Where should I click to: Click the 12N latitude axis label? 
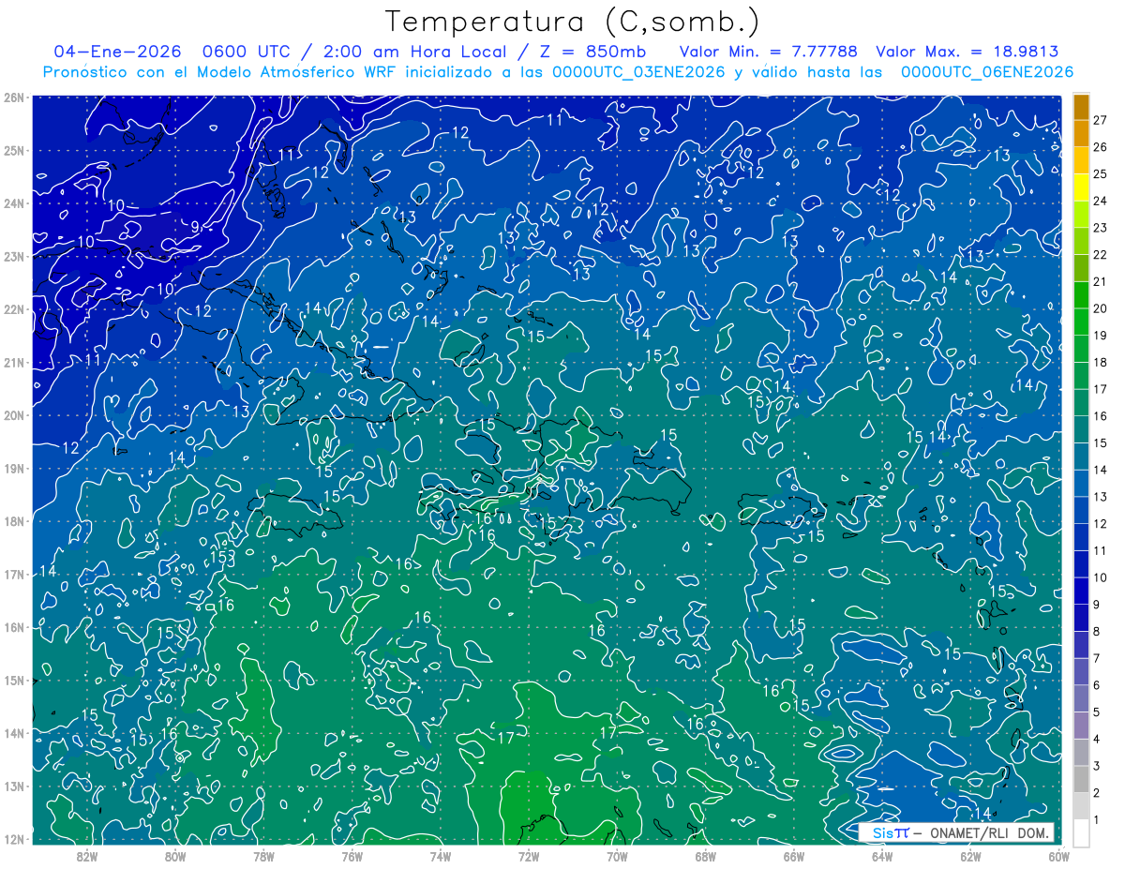13,839
